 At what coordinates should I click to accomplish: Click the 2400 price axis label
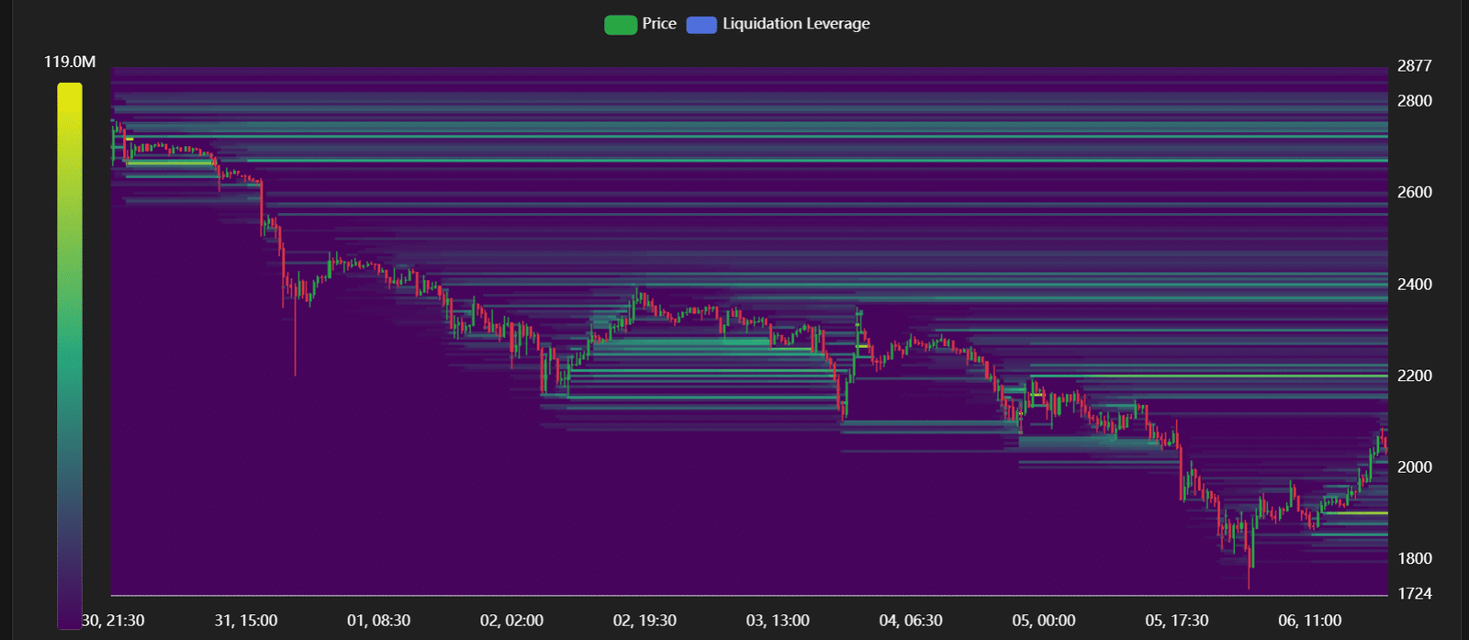[1414, 285]
